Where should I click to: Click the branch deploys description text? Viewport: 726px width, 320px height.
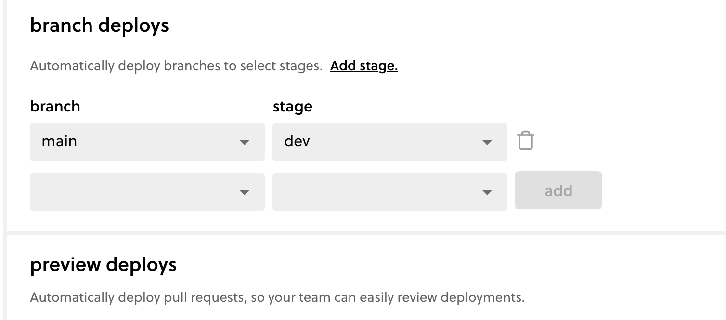176,66
